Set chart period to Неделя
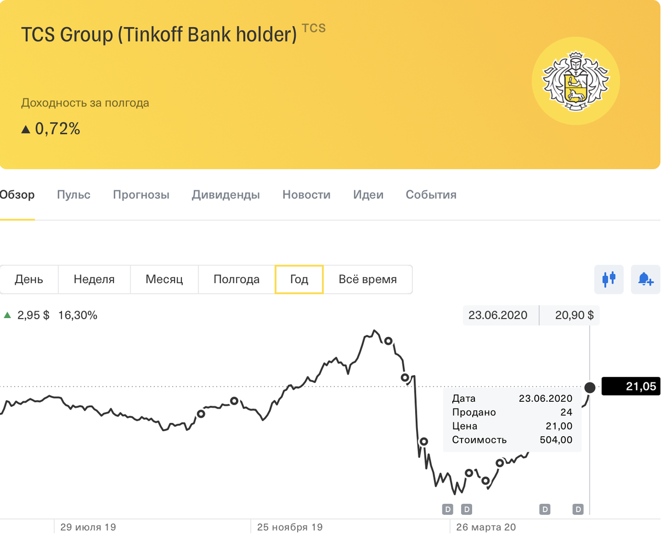The width and height of the screenshot is (665, 547). [94, 279]
